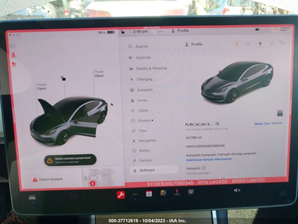
Task: Tap the Trunk Open label
Action: click(x=99, y=74)
